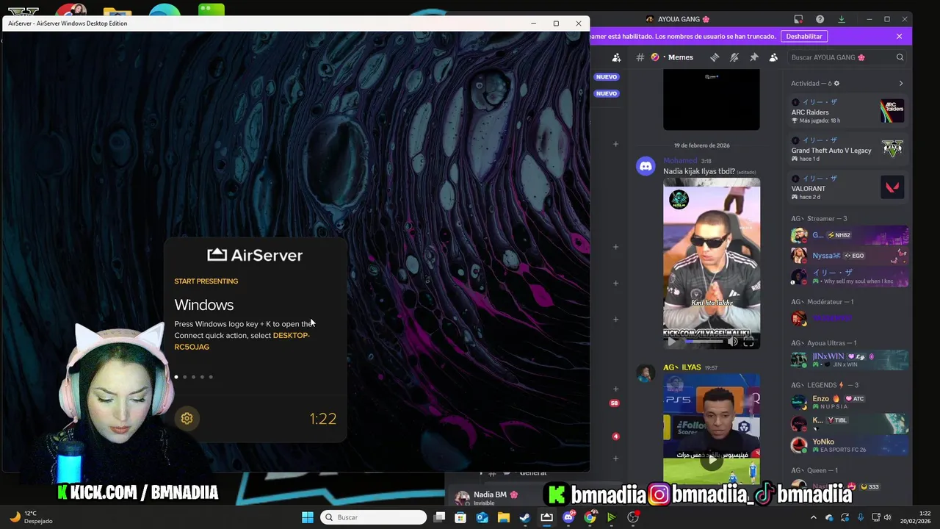Image resolution: width=940 pixels, height=529 pixels.
Task: Seek on Mohamed's video progress bar
Action: tap(703, 341)
